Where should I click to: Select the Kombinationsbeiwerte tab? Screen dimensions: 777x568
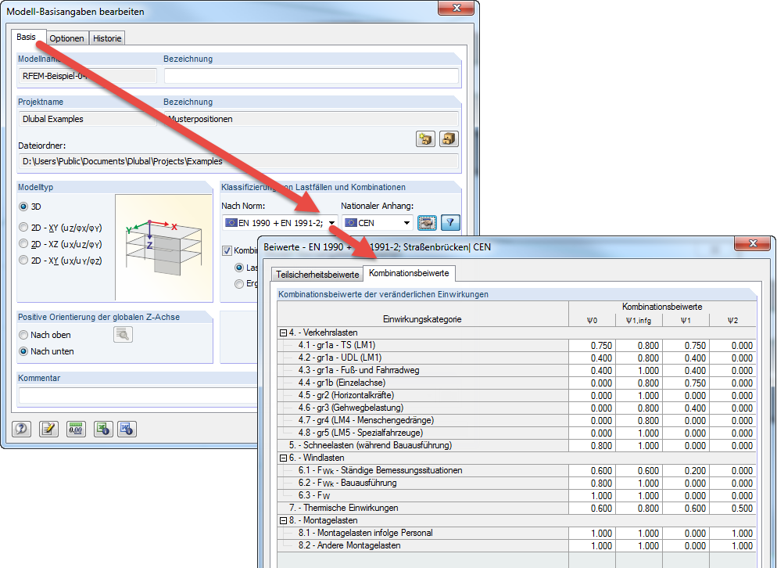(409, 273)
